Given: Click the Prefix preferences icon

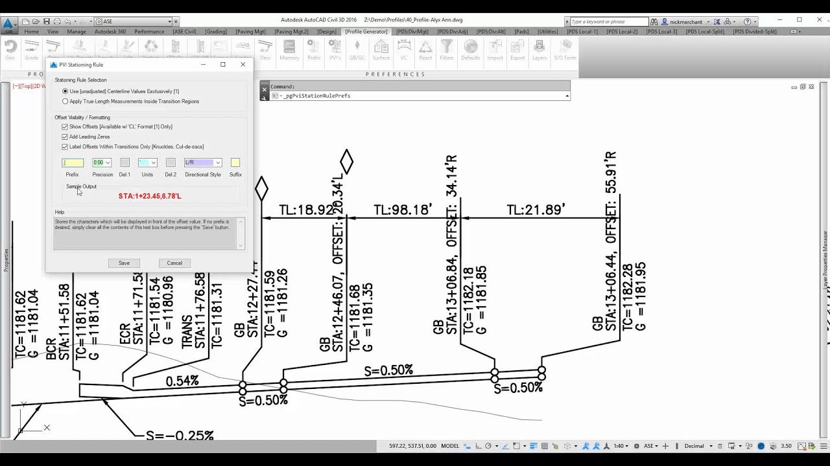Looking at the screenshot, I should click(x=314, y=50).
